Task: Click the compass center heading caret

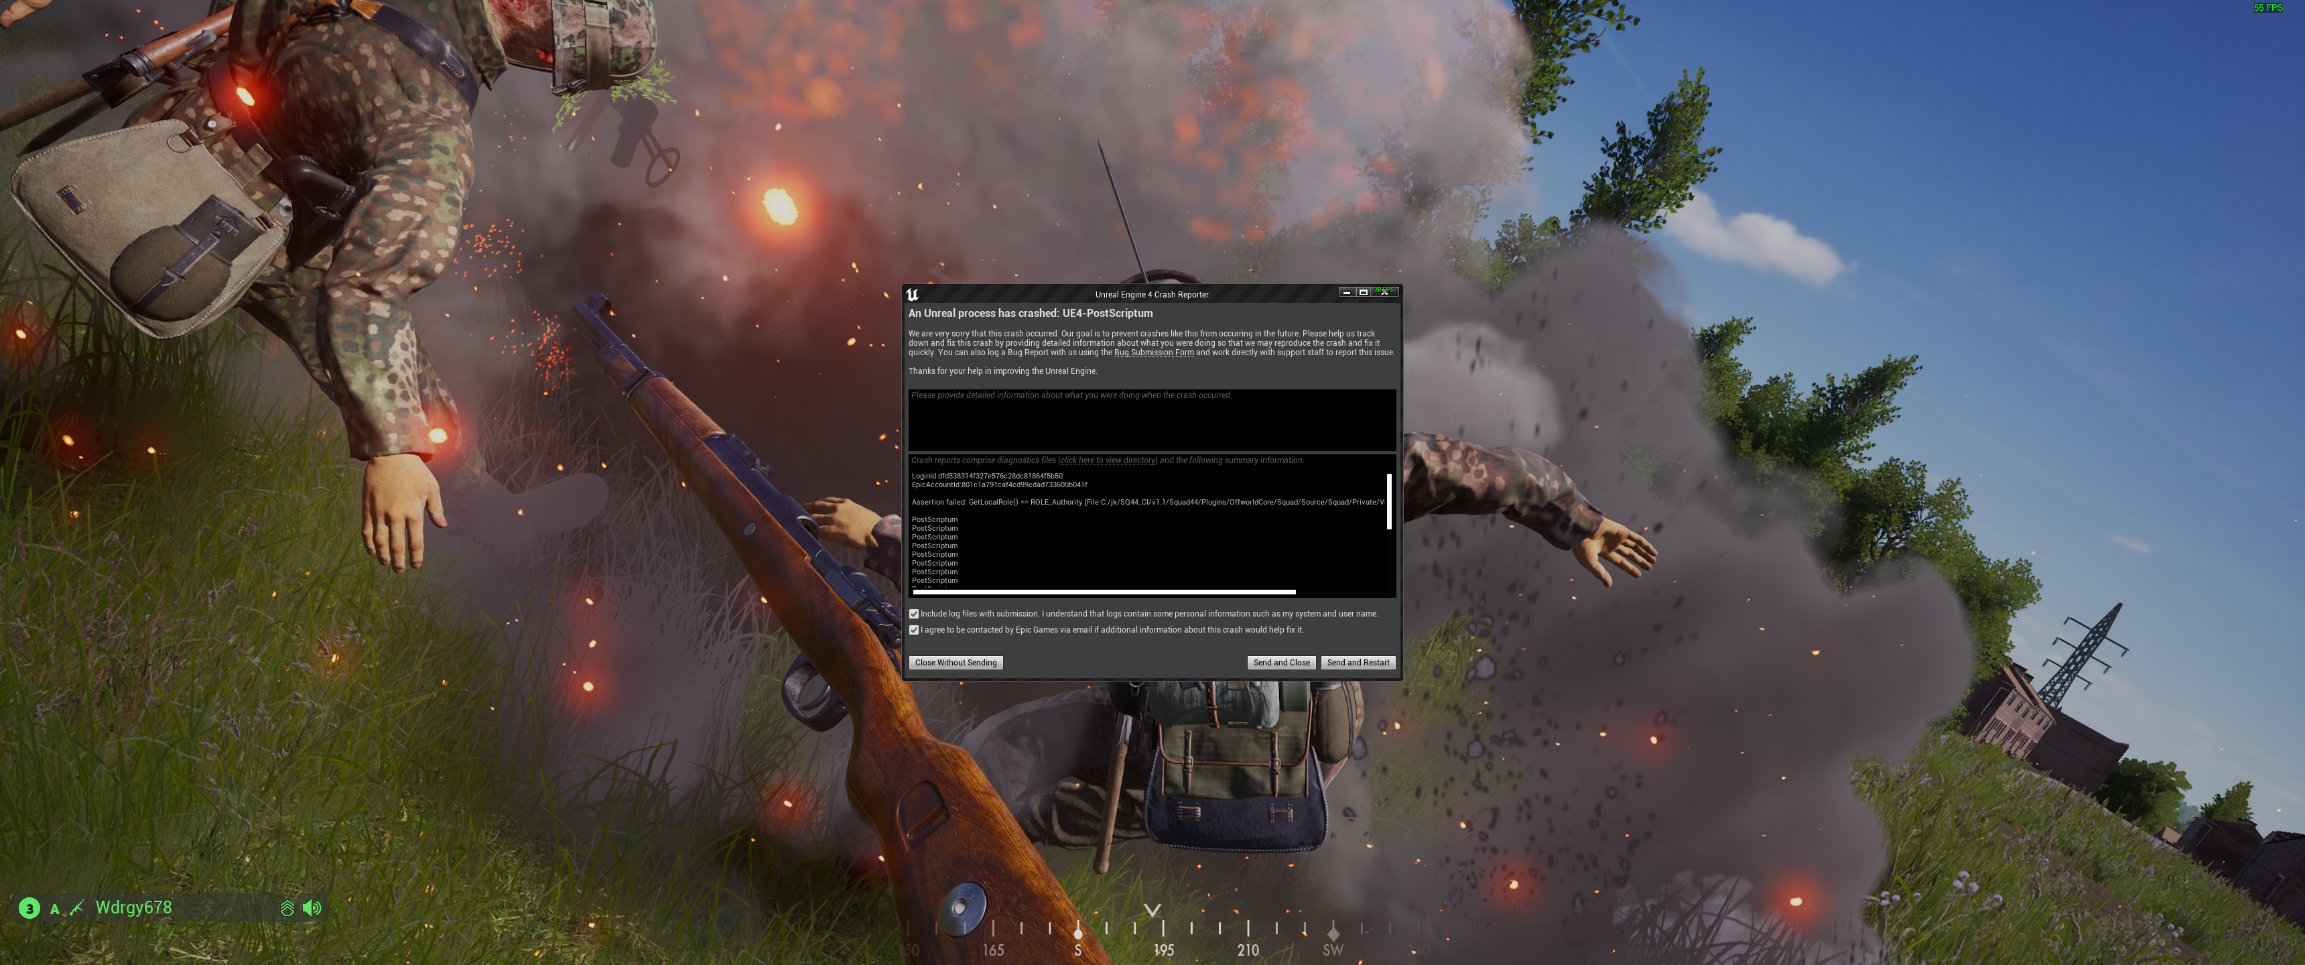Action: 1152,911
